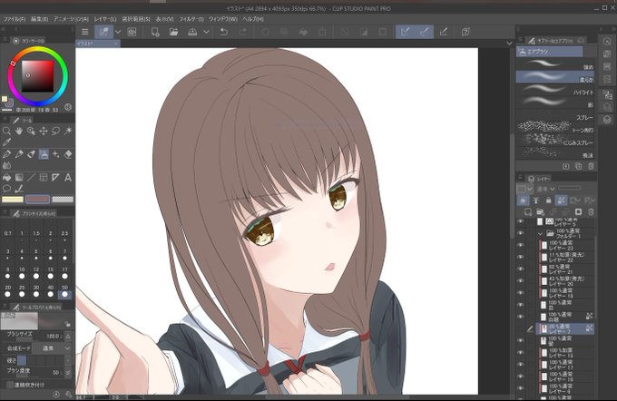Screen dimensions: 617x401
Task: Expand canvas tab list chevron
Action: [x=510, y=43]
